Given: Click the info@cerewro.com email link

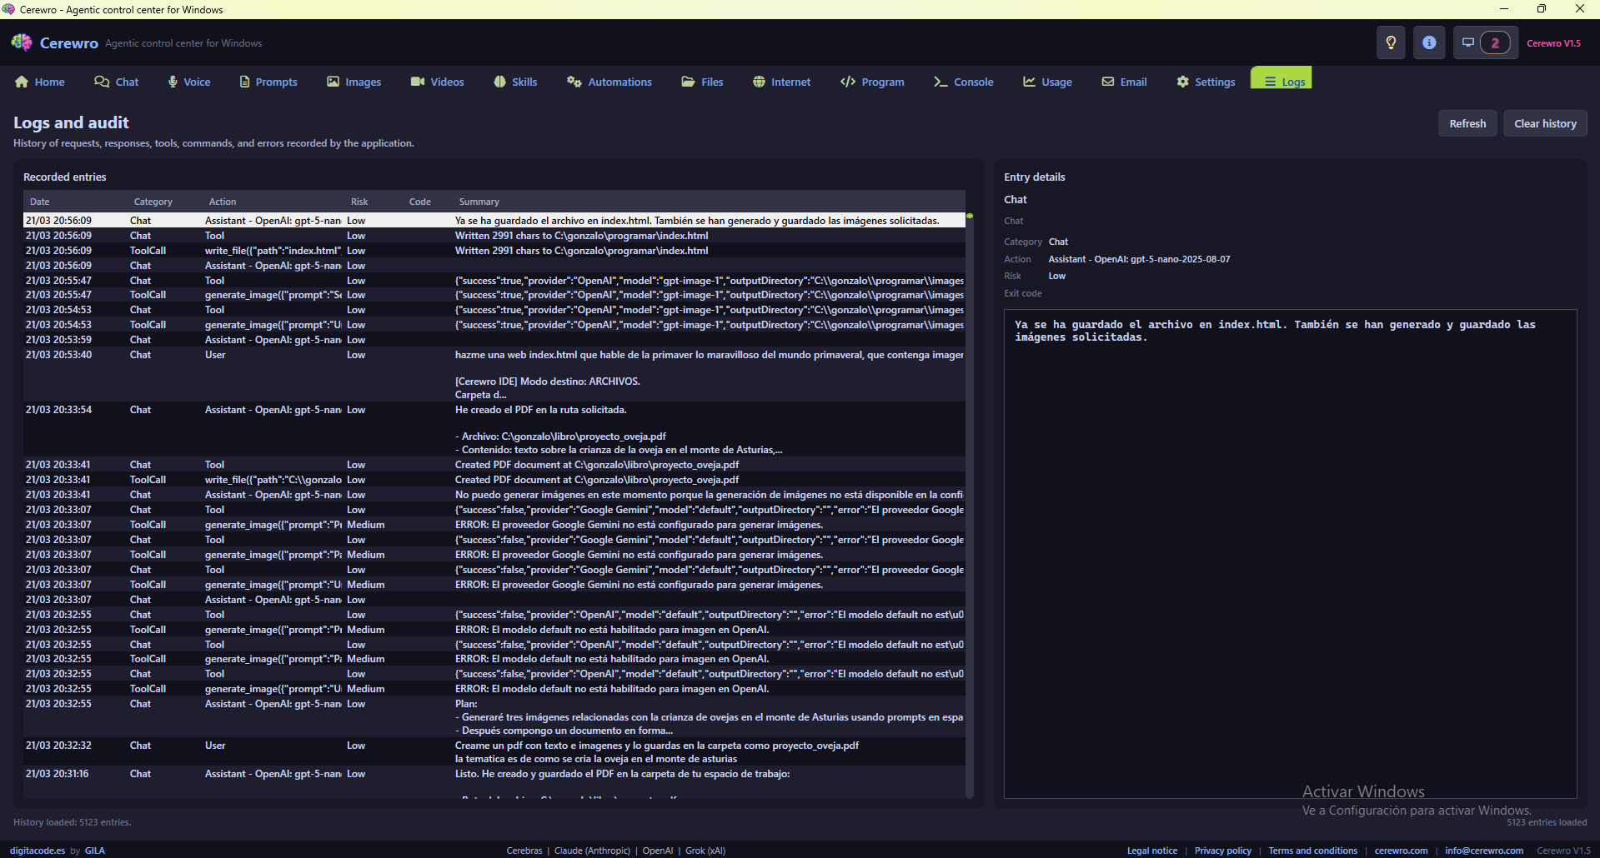Looking at the screenshot, I should pyautogui.click(x=1484, y=851).
